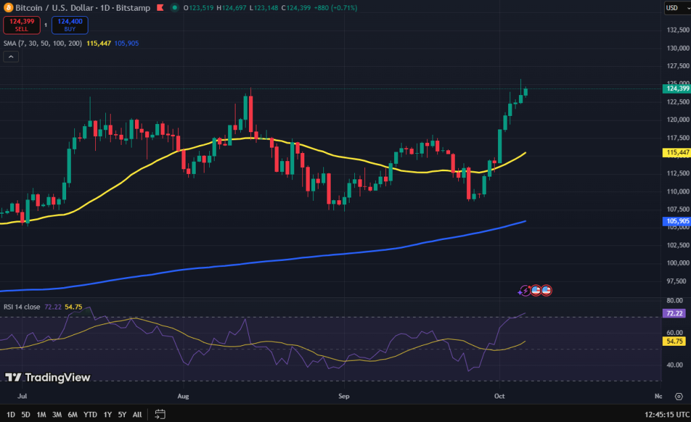This screenshot has height=422, width=691.
Task: Collapse the legend with the upward chevron arrow
Action: click(x=10, y=56)
